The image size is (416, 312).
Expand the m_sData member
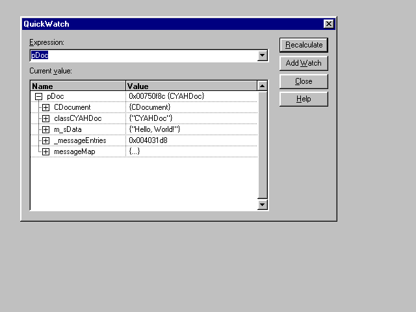pos(45,129)
